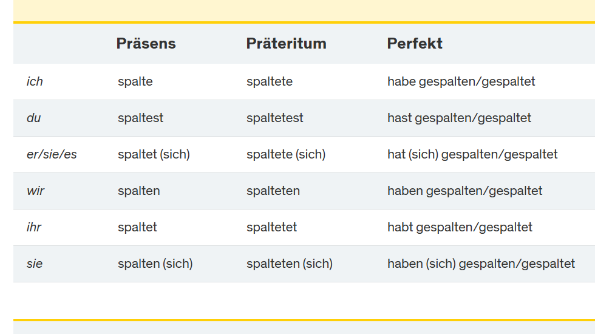
Task: Click 'habe gespalten/gespaltet' perfect form
Action: (x=461, y=81)
